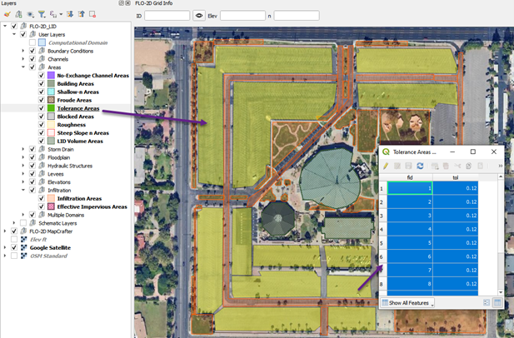Viewport: 514px width, 338px height.
Task: Switch attribute table to form view
Action: coord(487,303)
